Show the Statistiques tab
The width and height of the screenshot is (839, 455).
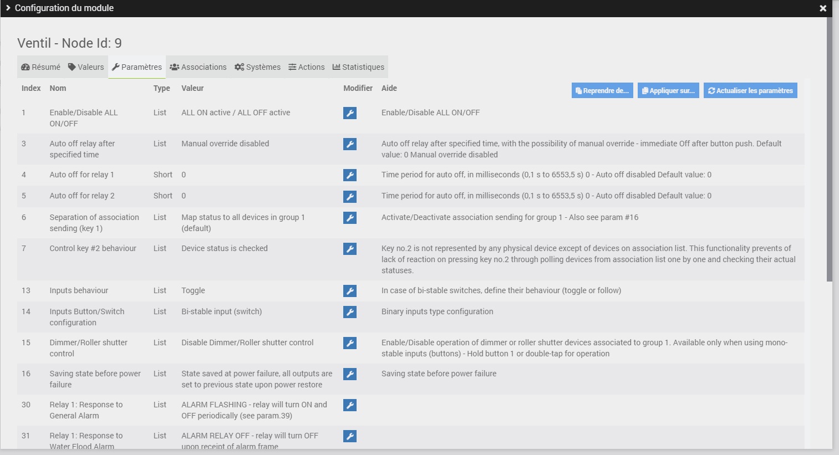358,67
